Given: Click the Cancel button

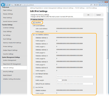Looking at the screenshot, I should [98, 15].
